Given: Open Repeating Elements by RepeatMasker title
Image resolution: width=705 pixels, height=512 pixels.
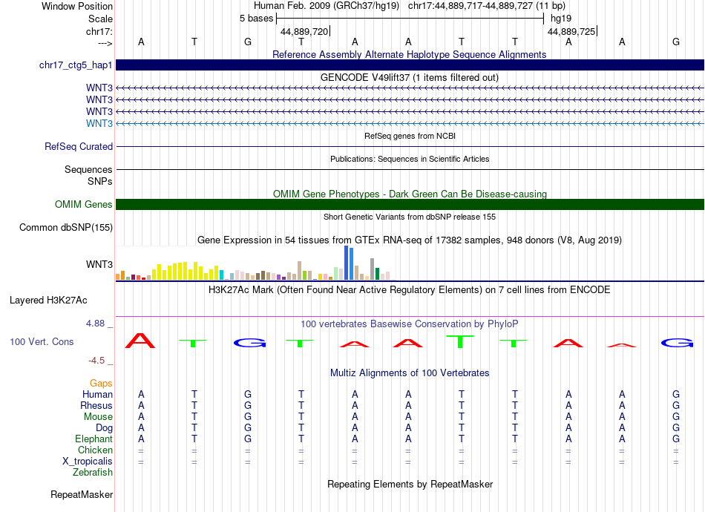Looking at the screenshot, I should point(410,485).
